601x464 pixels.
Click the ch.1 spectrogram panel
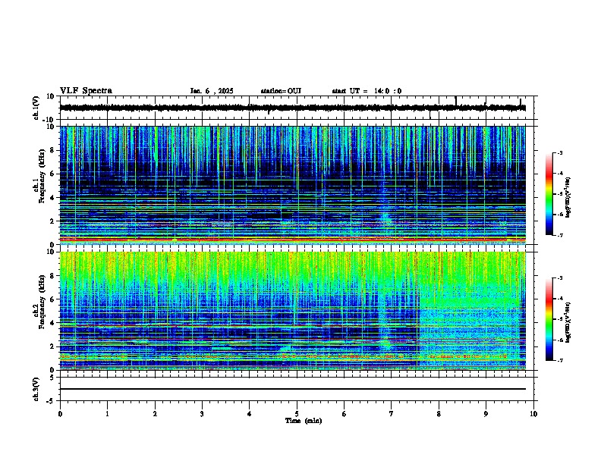293,185
